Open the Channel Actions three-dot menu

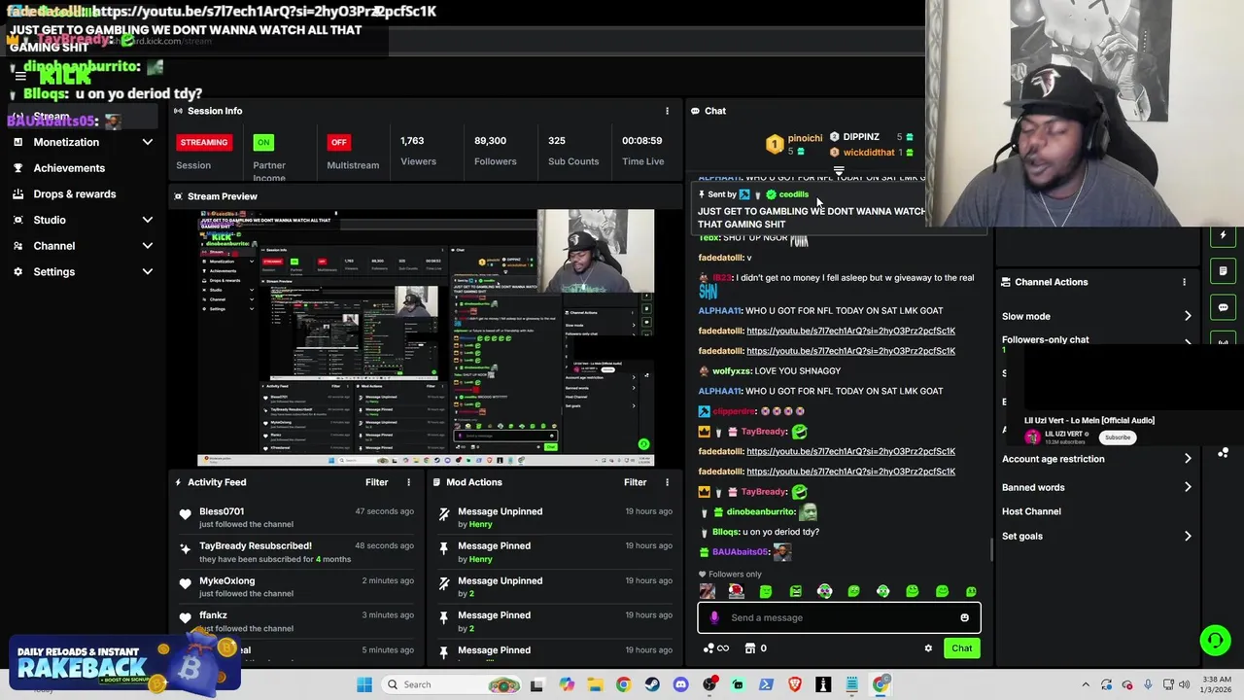[1184, 282]
